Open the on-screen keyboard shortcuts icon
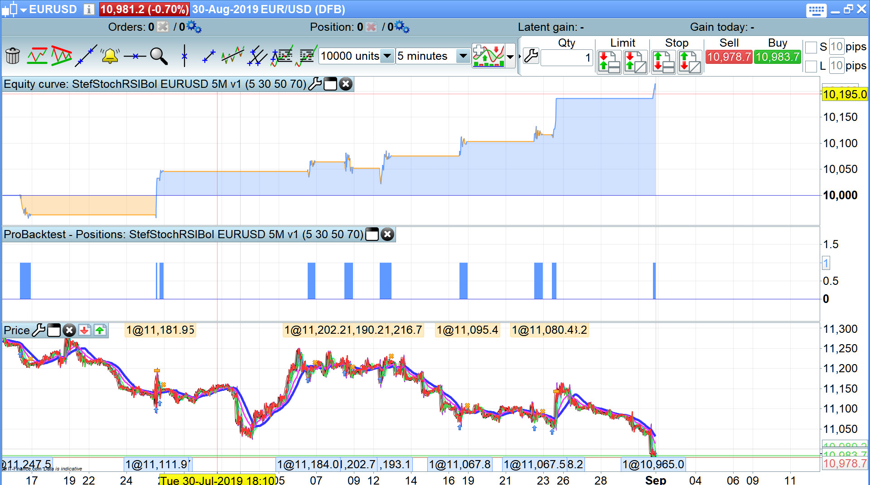Image resolution: width=870 pixels, height=485 pixels. pyautogui.click(x=816, y=10)
